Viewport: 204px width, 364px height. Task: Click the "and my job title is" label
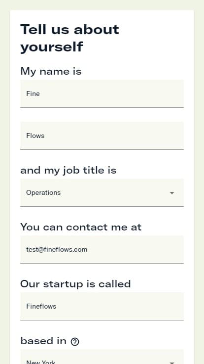68,171
